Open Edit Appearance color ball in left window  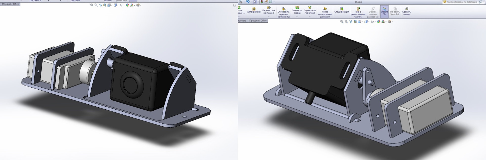pos(128,5)
